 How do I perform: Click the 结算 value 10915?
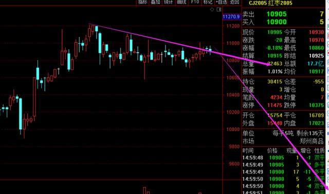point(275,56)
